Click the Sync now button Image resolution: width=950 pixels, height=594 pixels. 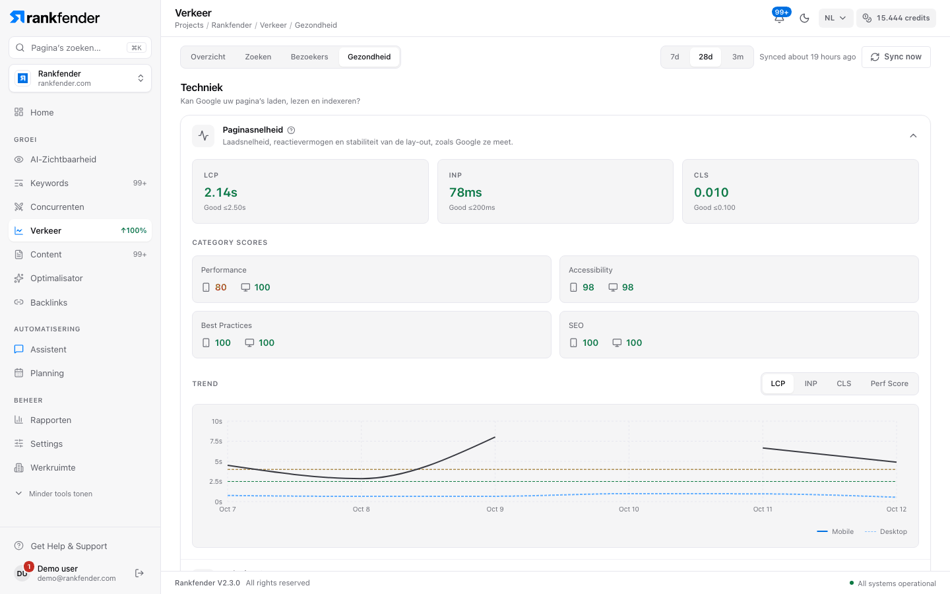[896, 57]
